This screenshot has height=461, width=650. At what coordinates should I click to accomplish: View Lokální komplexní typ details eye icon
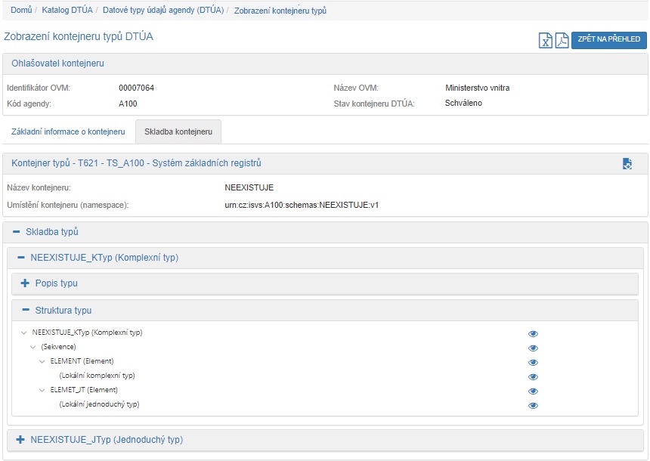[x=533, y=376]
